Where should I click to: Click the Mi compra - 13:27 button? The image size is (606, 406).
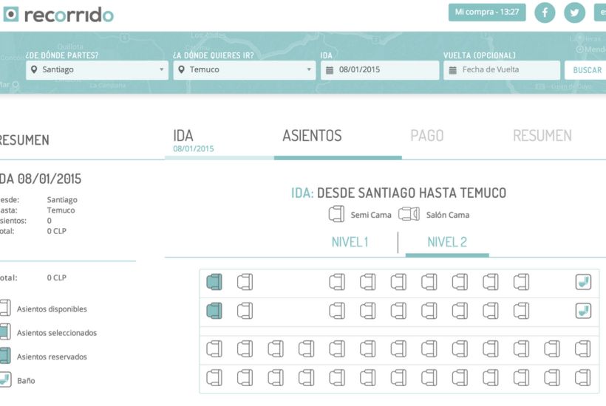coord(487,13)
